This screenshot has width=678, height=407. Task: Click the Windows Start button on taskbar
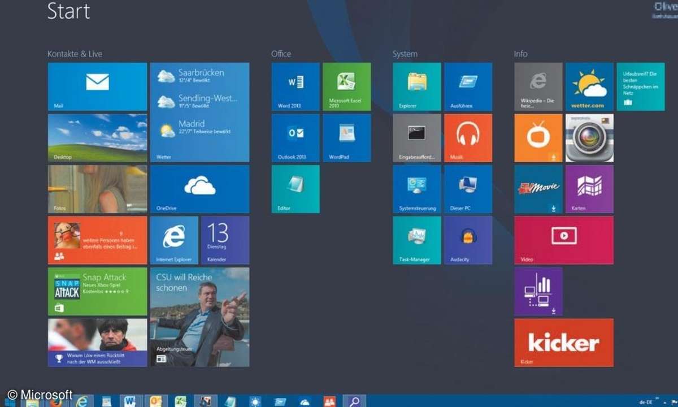click(x=10, y=402)
